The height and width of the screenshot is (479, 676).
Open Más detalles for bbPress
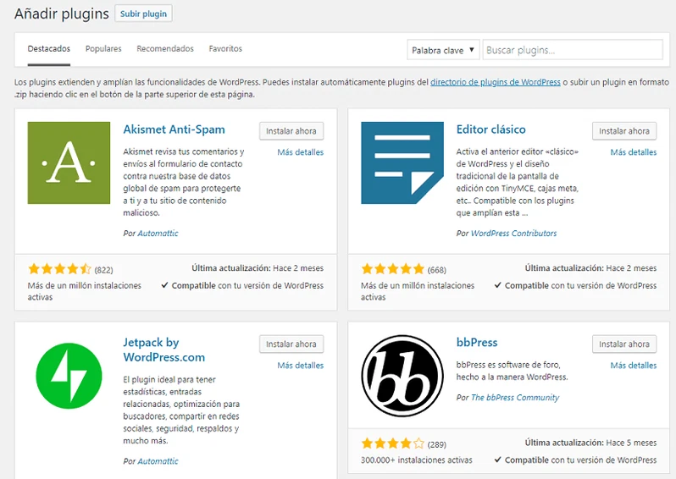(x=634, y=366)
